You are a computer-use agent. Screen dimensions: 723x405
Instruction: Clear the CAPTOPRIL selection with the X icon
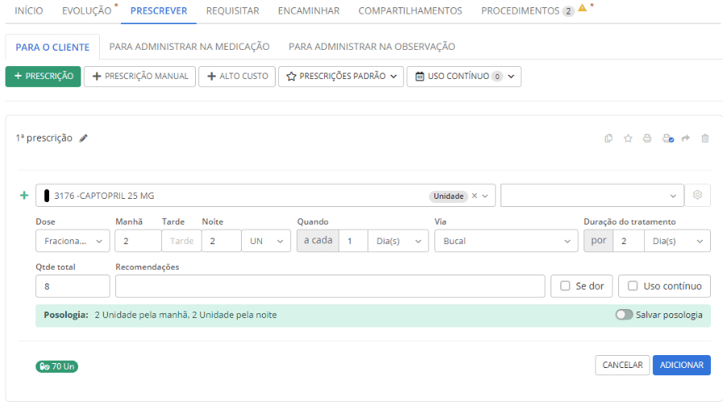click(474, 196)
